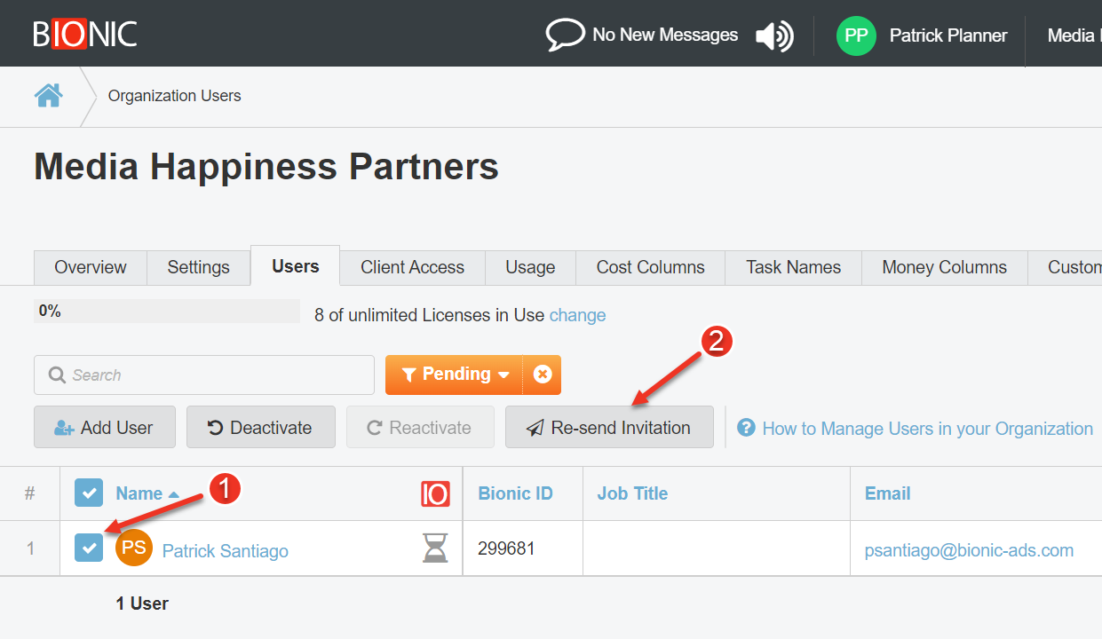Clear the Pending filter with the X button
The height and width of the screenshot is (639, 1102).
[543, 375]
